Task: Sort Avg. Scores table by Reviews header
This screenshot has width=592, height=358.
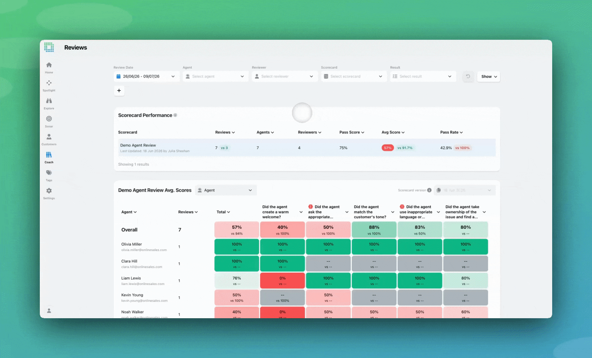Action: coord(188,212)
